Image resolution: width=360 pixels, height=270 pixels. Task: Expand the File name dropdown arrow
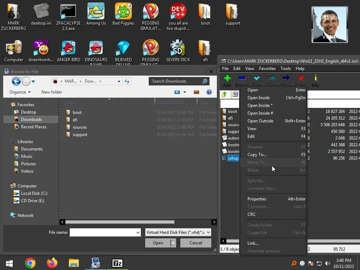click(x=138, y=233)
